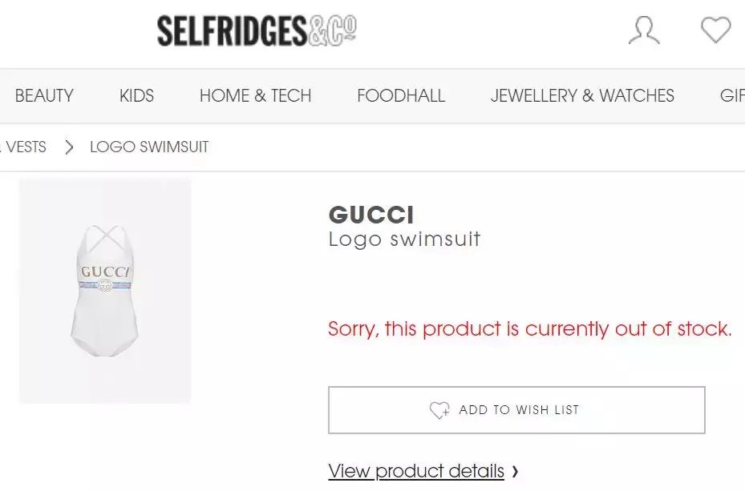Screen dimensions: 745x491
Task: Click the Logo Swimsuit breadcrumb
Action: click(149, 147)
